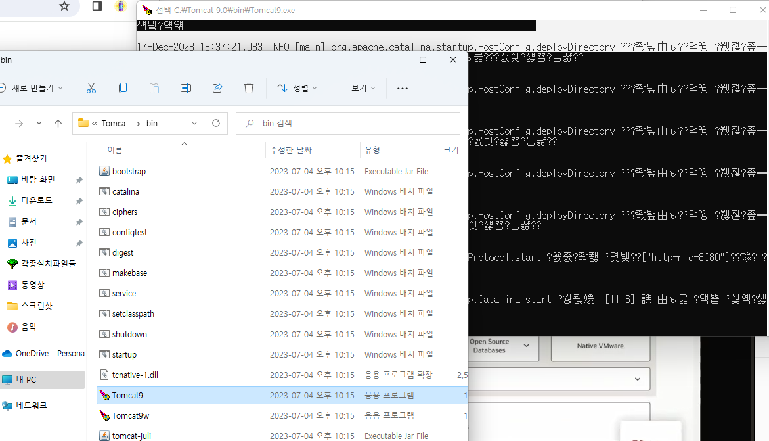Expand address bar history dropdown
This screenshot has height=441, width=769.
194,124
